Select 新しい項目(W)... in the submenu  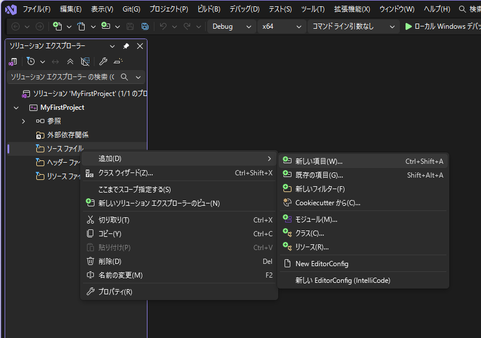[363, 162]
